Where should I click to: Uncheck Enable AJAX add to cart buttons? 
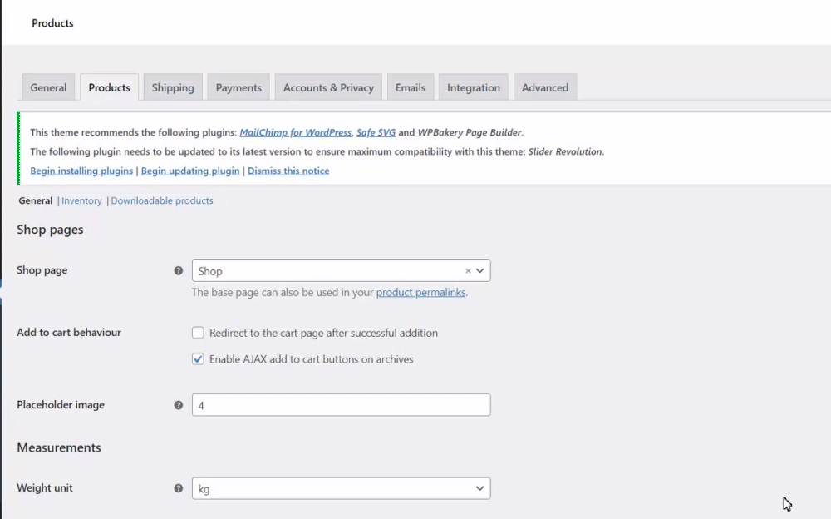click(x=198, y=359)
